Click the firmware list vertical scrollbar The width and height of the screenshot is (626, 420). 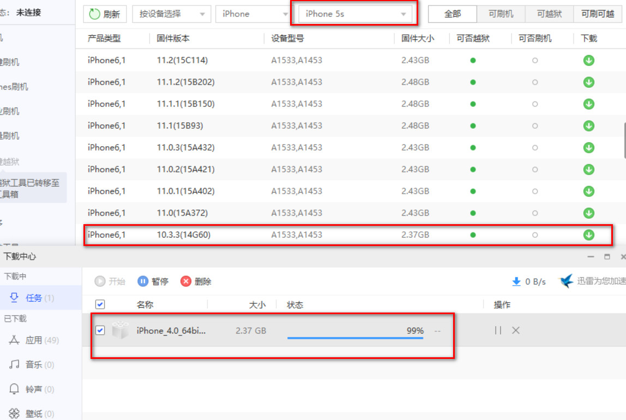tap(624, 141)
